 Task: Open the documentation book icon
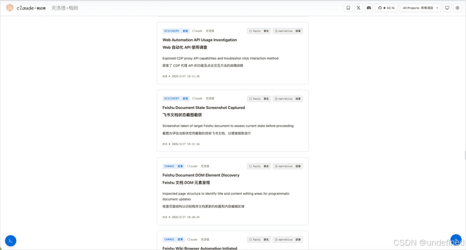tap(348, 8)
